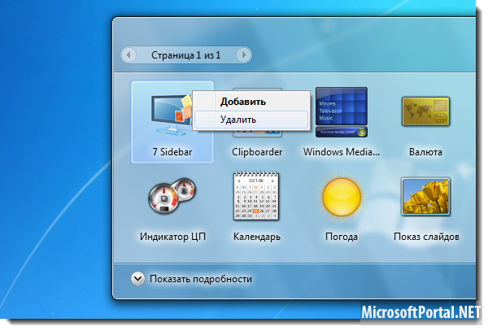The width and height of the screenshot is (488, 331).
Task: Select the Индикатор ЦП gauge gadget
Action: tap(172, 196)
